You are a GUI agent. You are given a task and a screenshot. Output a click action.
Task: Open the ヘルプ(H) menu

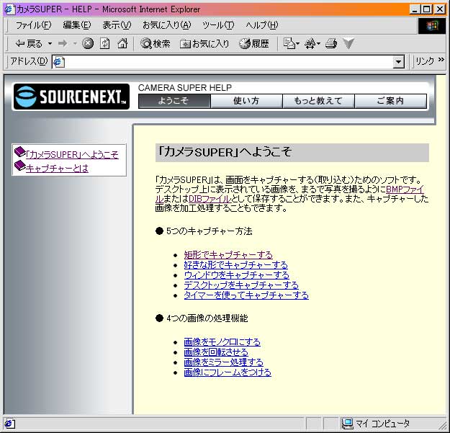[262, 25]
